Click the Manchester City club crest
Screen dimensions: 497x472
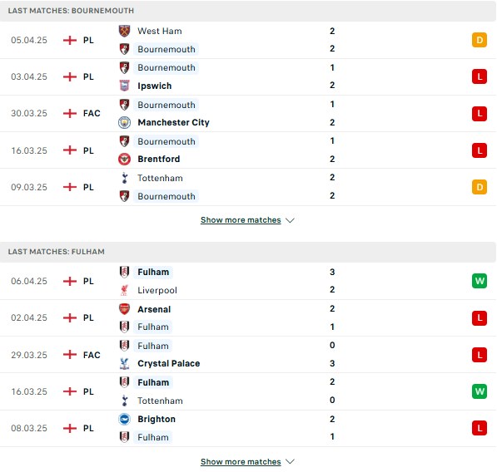[x=124, y=122]
